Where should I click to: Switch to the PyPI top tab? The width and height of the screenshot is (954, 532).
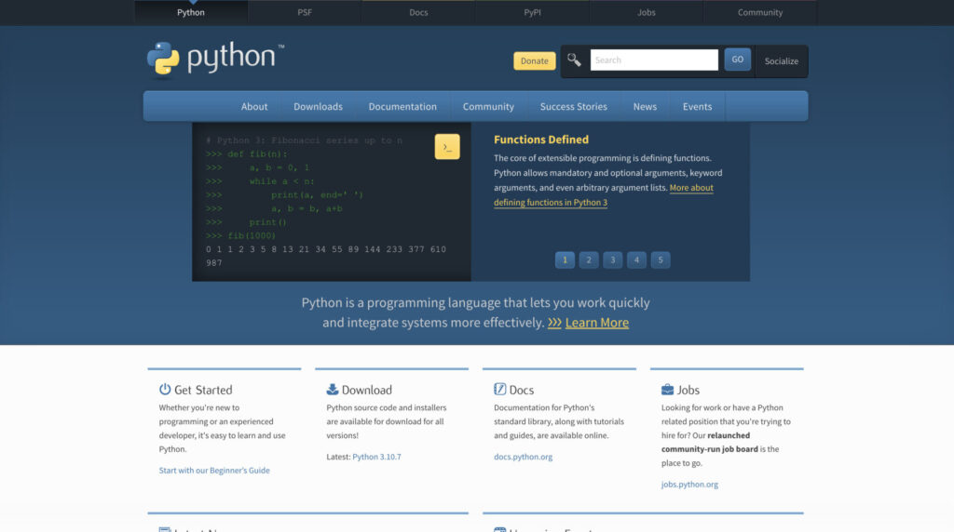(x=532, y=13)
